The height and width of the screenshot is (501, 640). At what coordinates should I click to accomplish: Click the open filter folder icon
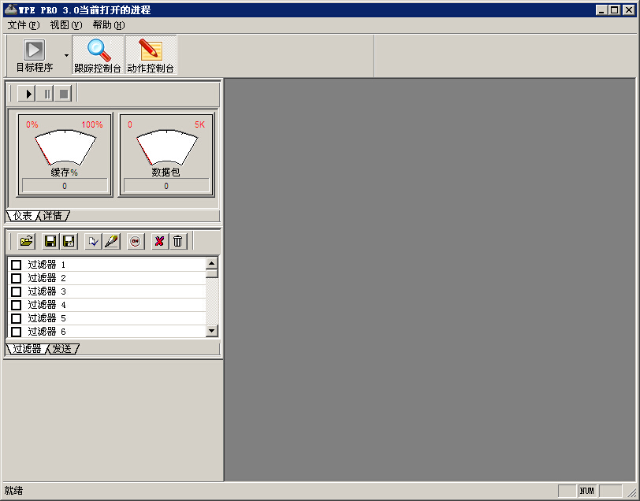(27, 242)
